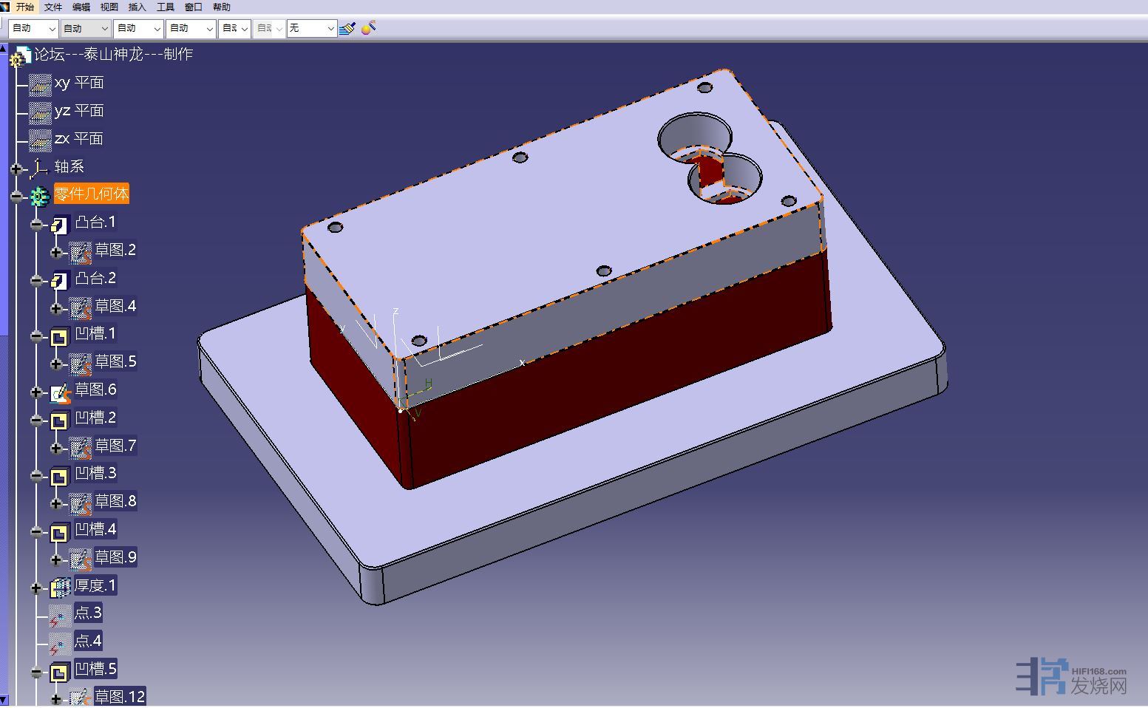Viewport: 1148px width, 708px height.
Task: Select the 厚度.1 thickness icon
Action: click(59, 588)
